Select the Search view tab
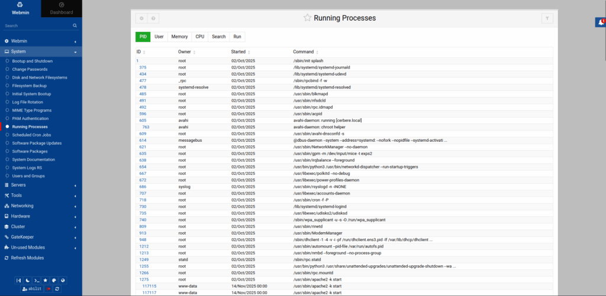Screen dimensions: 606x296 tap(219, 37)
